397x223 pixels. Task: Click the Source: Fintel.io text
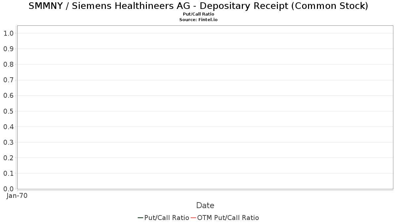click(x=198, y=20)
